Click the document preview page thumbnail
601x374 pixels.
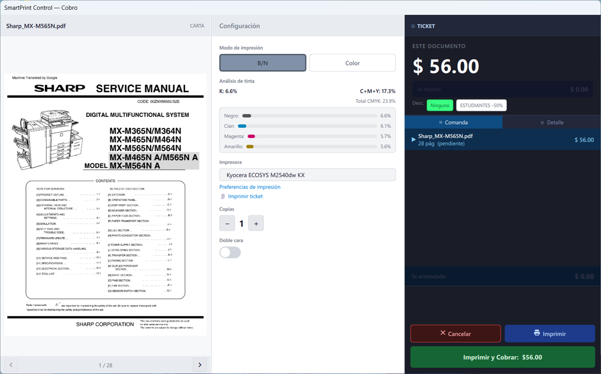click(x=105, y=205)
